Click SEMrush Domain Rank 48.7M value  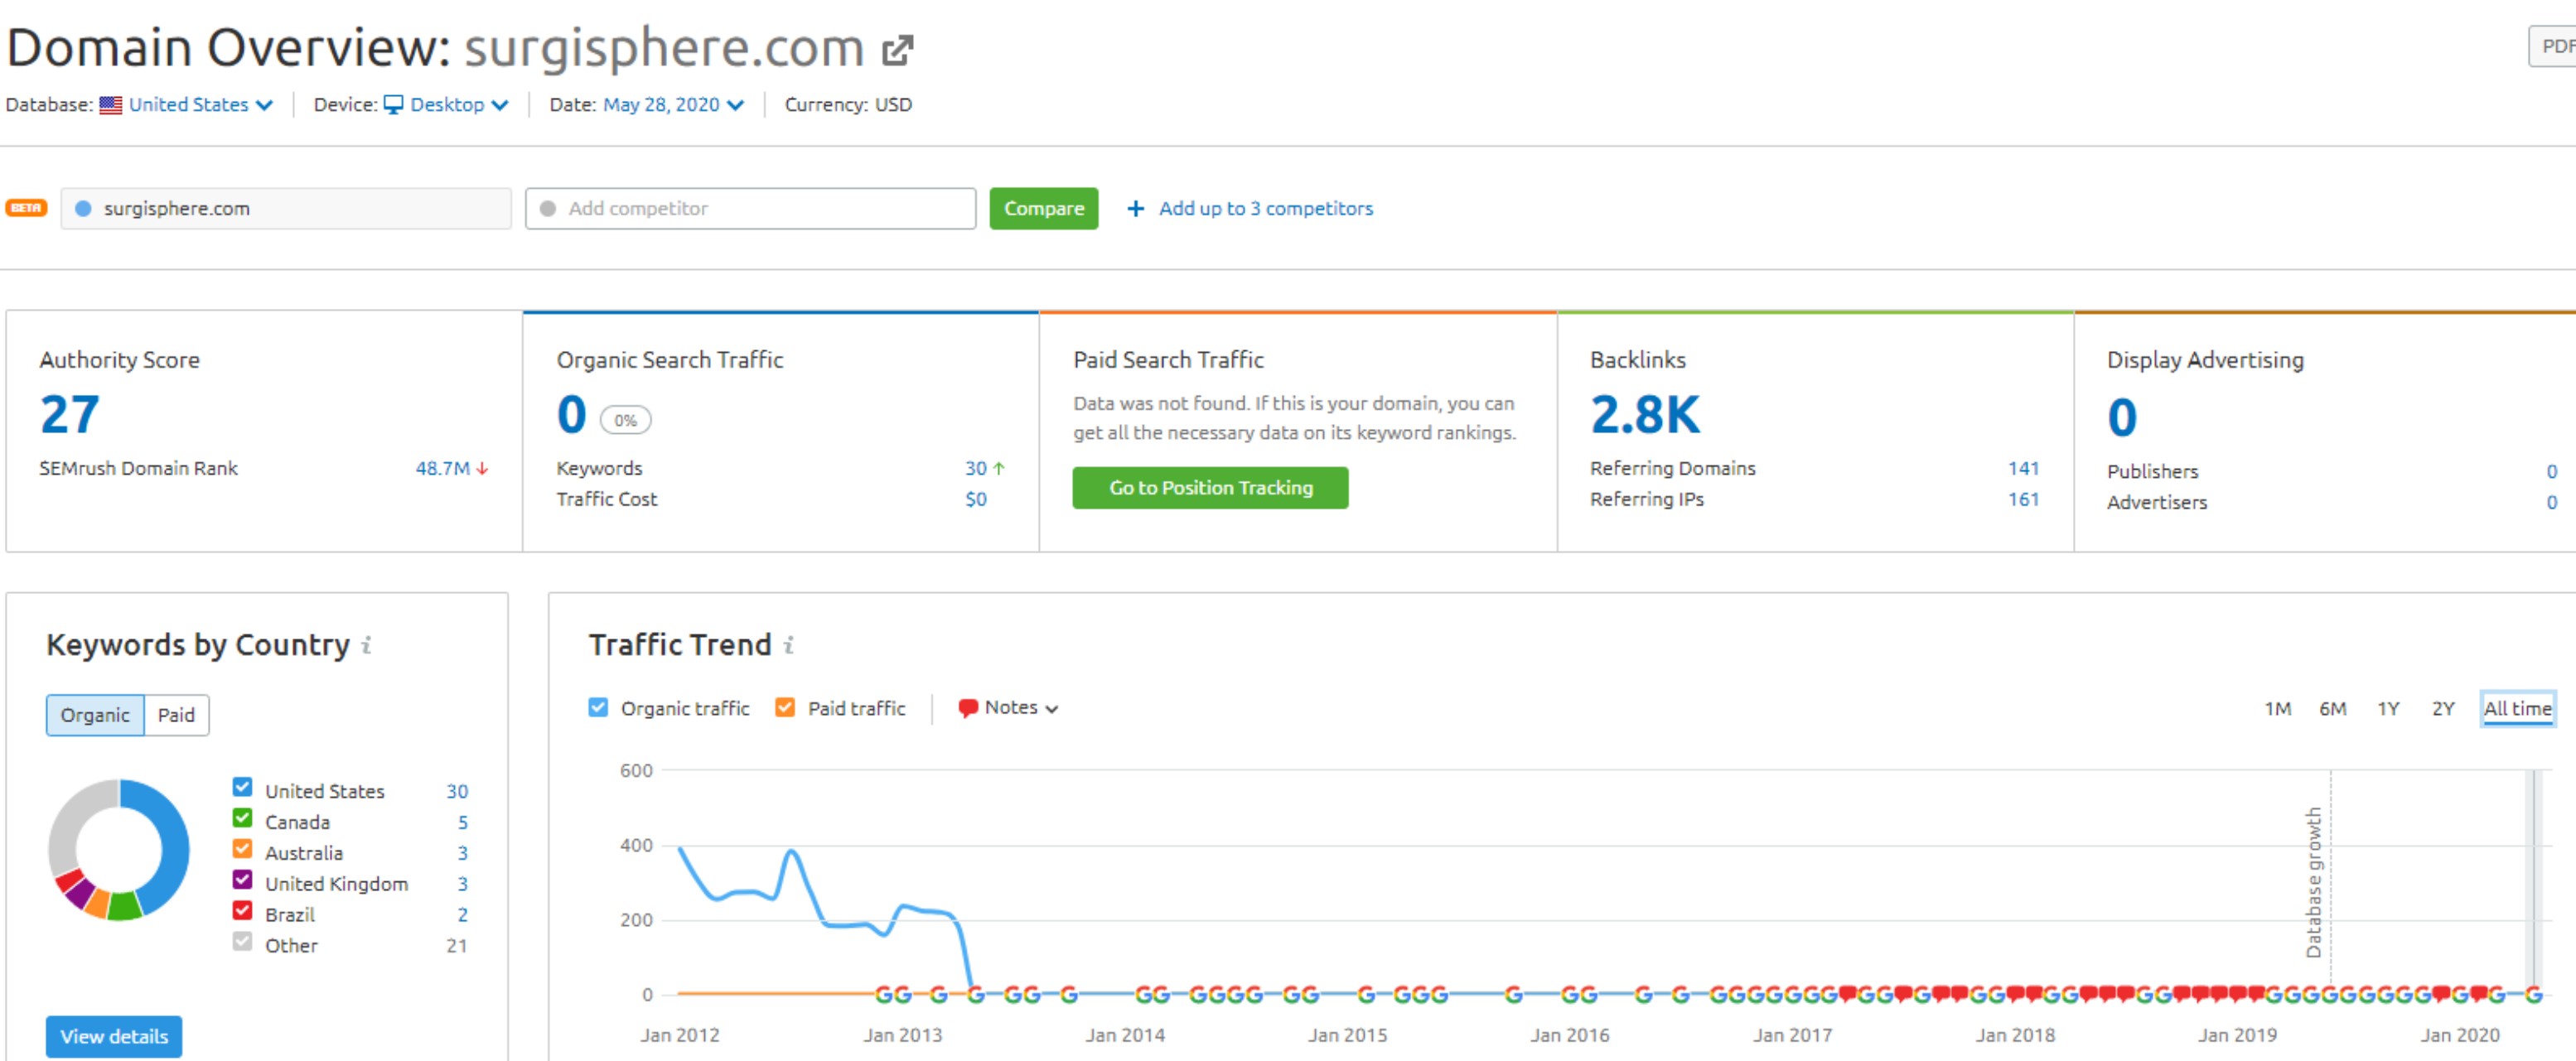[x=443, y=469]
